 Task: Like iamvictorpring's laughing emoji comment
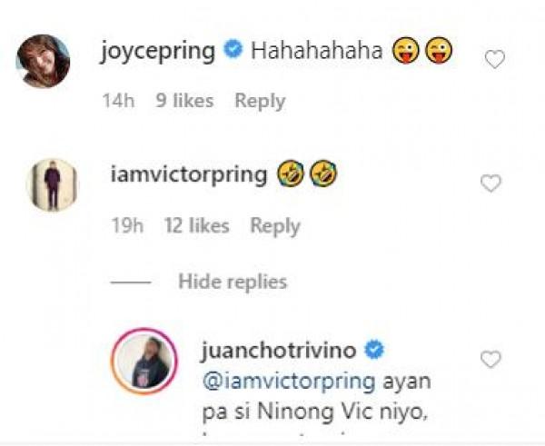[x=490, y=183]
